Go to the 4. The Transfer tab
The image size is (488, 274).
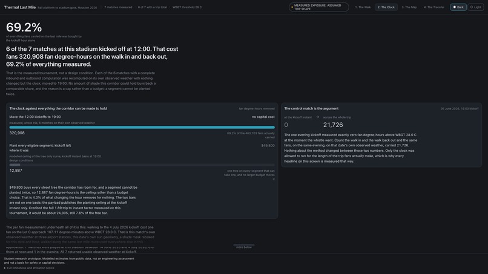434,7
